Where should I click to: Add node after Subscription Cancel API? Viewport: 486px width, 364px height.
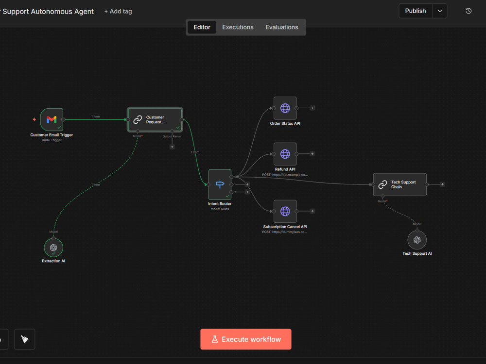312,211
